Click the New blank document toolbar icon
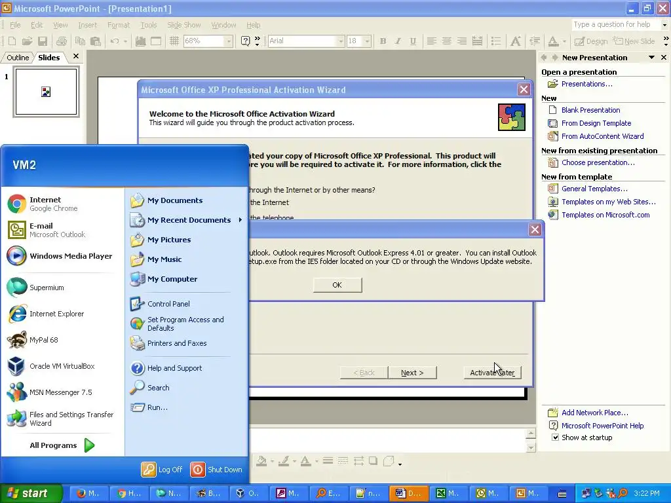This screenshot has width=671, height=503. pos(12,41)
